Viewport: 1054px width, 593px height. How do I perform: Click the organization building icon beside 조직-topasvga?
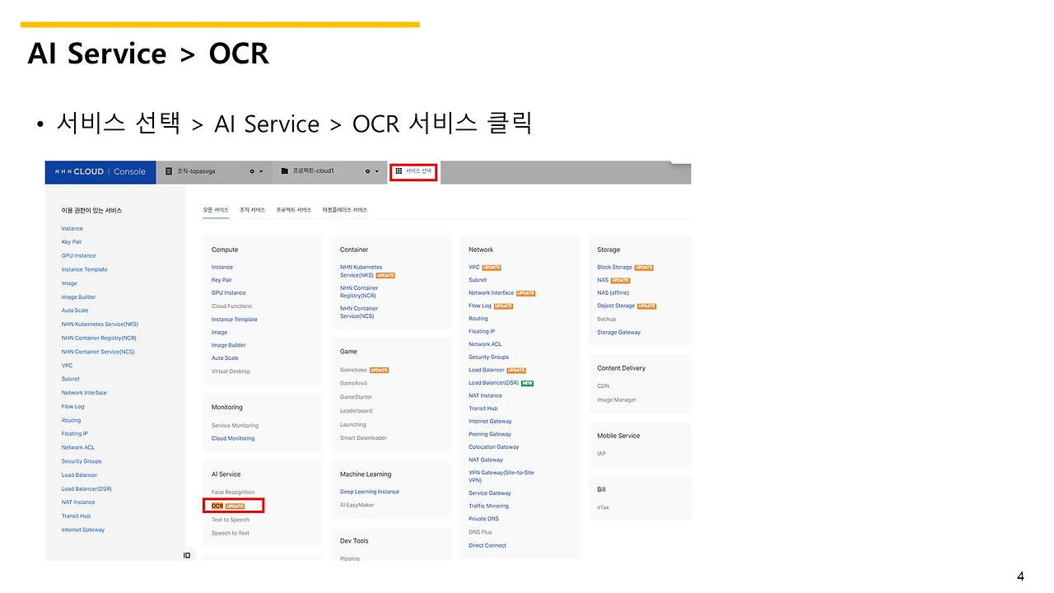coord(169,171)
